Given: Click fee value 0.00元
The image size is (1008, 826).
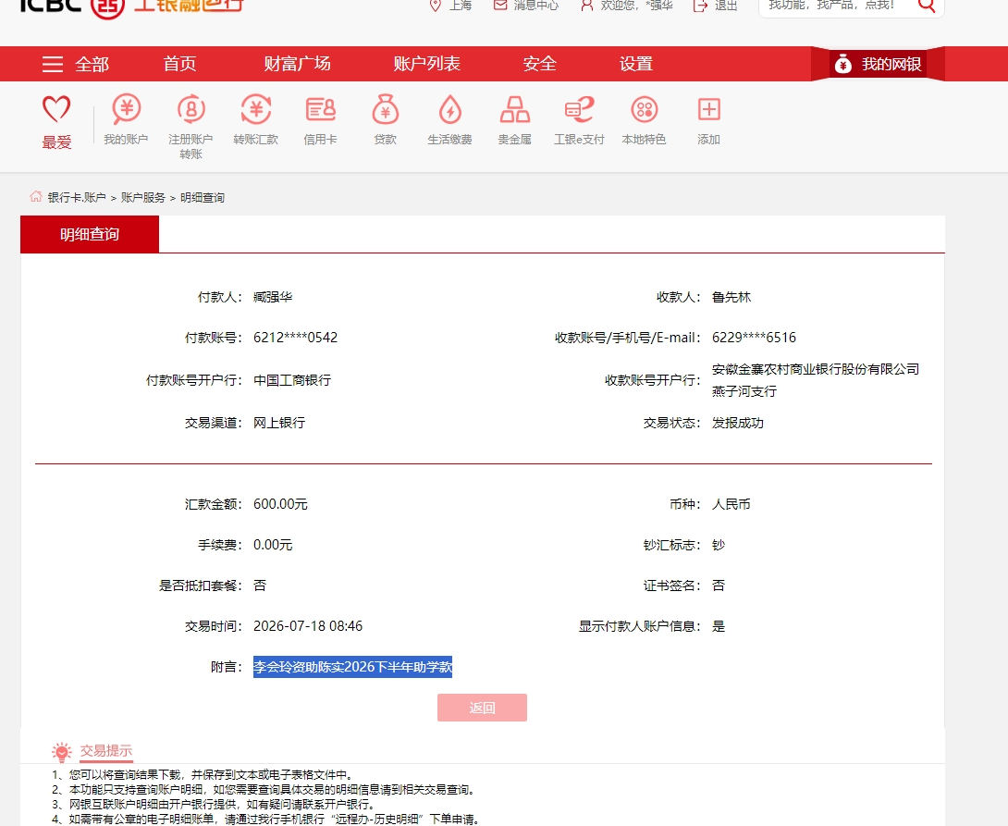Looking at the screenshot, I should (x=273, y=545).
